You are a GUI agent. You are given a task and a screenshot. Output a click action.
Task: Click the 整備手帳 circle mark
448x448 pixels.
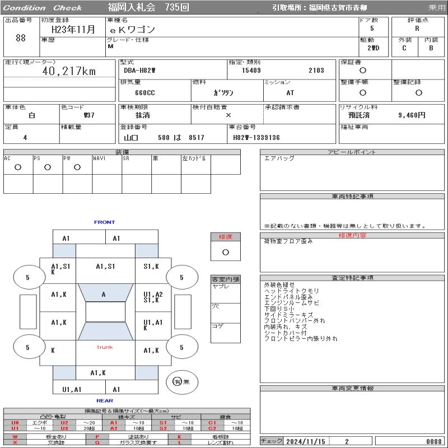363,93
